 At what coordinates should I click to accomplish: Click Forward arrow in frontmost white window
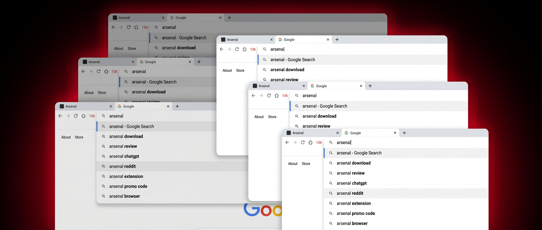coord(295,142)
